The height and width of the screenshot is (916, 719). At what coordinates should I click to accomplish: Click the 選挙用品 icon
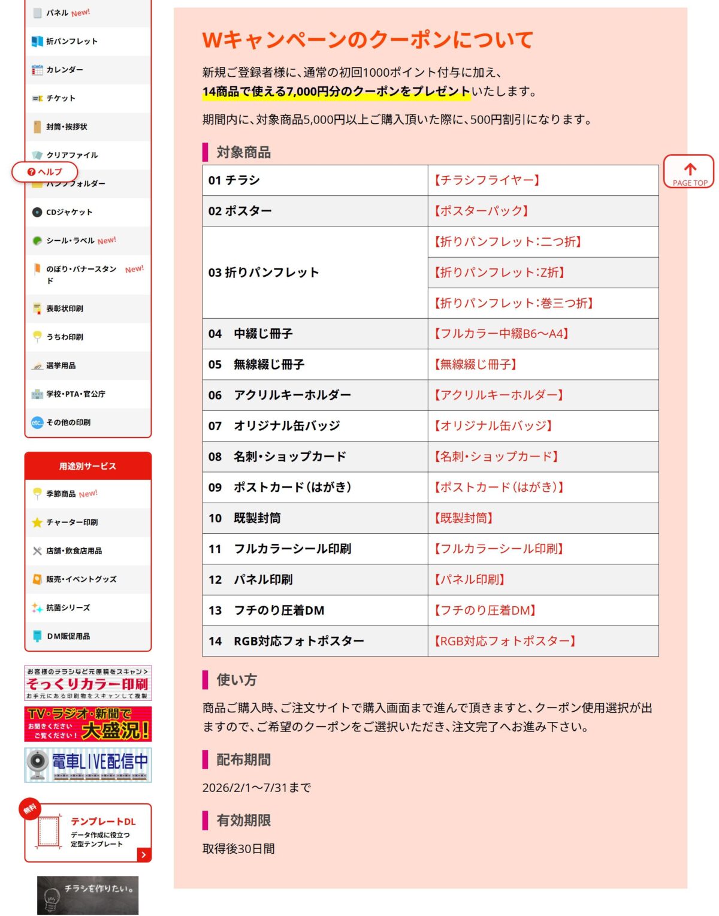[x=37, y=366]
